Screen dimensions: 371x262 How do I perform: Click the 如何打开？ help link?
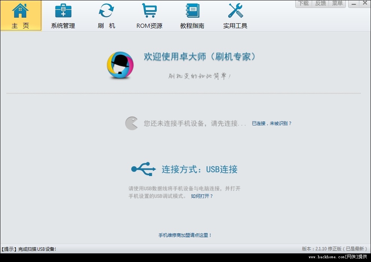point(202,196)
